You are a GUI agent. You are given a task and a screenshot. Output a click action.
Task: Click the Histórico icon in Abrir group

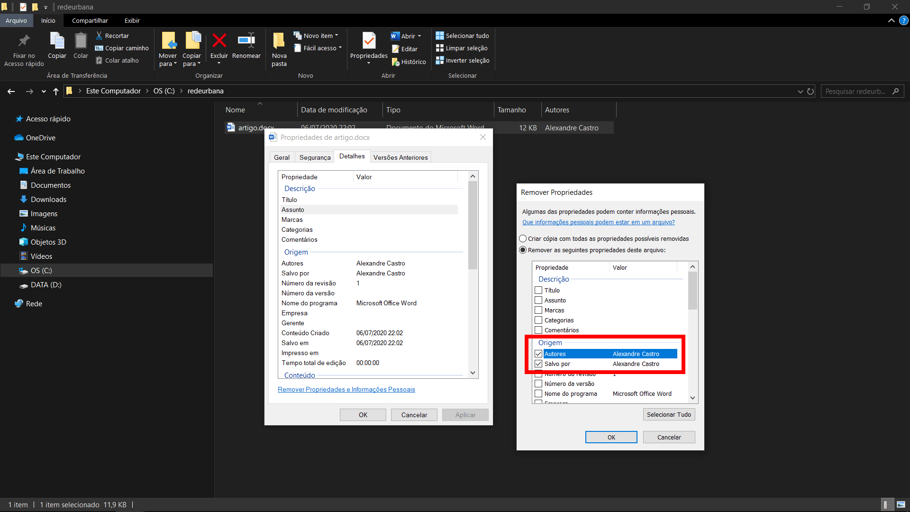pos(396,62)
